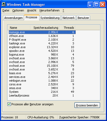Open the Optionen menu

pyautogui.click(x=18, y=10)
